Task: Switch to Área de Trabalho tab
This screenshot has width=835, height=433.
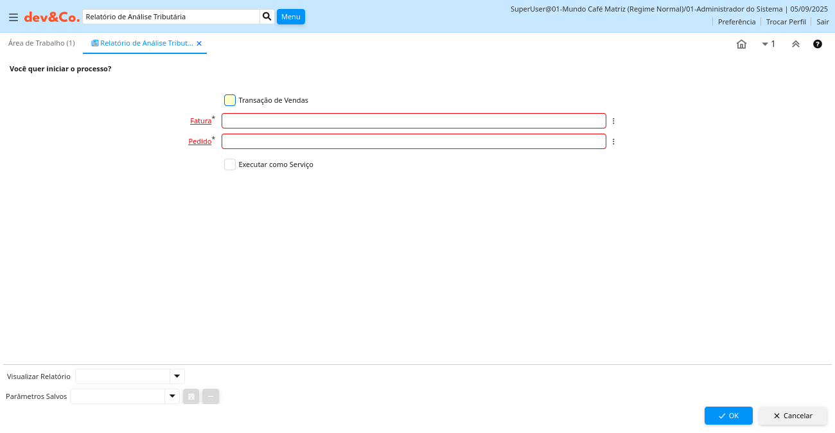Action: pyautogui.click(x=42, y=43)
